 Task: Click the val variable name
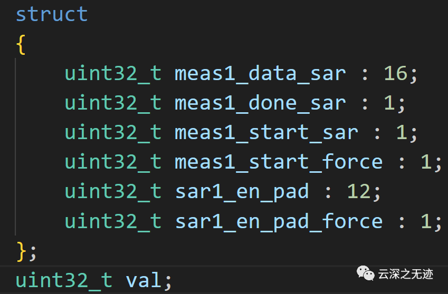(x=144, y=280)
